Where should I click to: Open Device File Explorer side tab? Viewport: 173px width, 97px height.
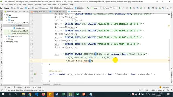pos(171,76)
